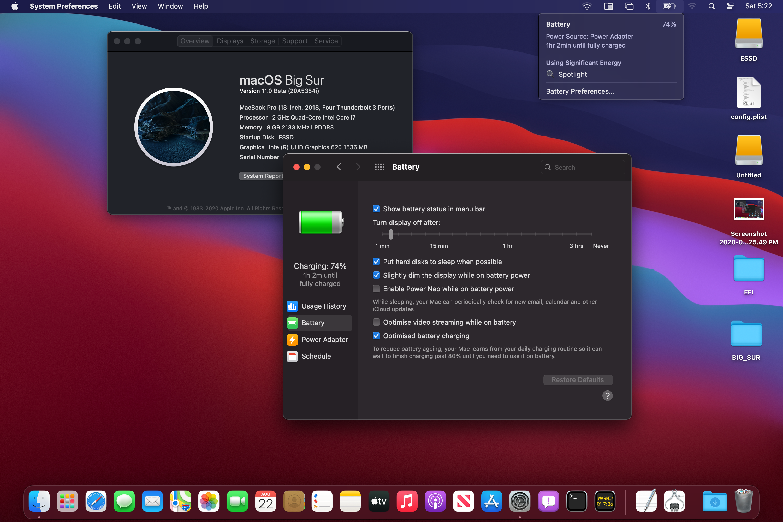783x522 pixels.
Task: Open Music from the Dock
Action: click(x=407, y=501)
